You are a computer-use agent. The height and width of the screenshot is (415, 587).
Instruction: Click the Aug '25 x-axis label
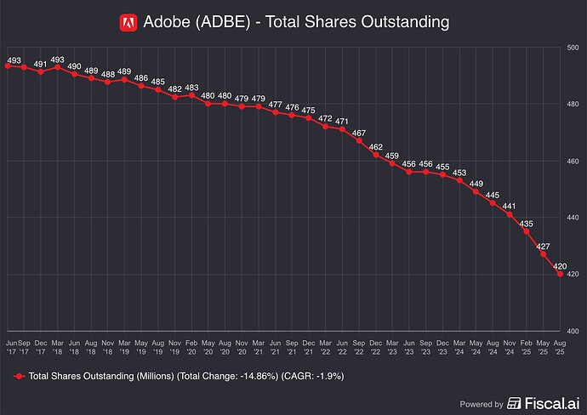[x=560, y=345]
